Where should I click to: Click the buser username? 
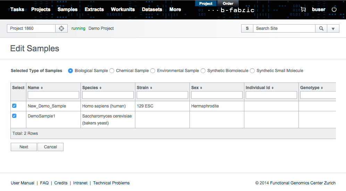(x=319, y=9)
